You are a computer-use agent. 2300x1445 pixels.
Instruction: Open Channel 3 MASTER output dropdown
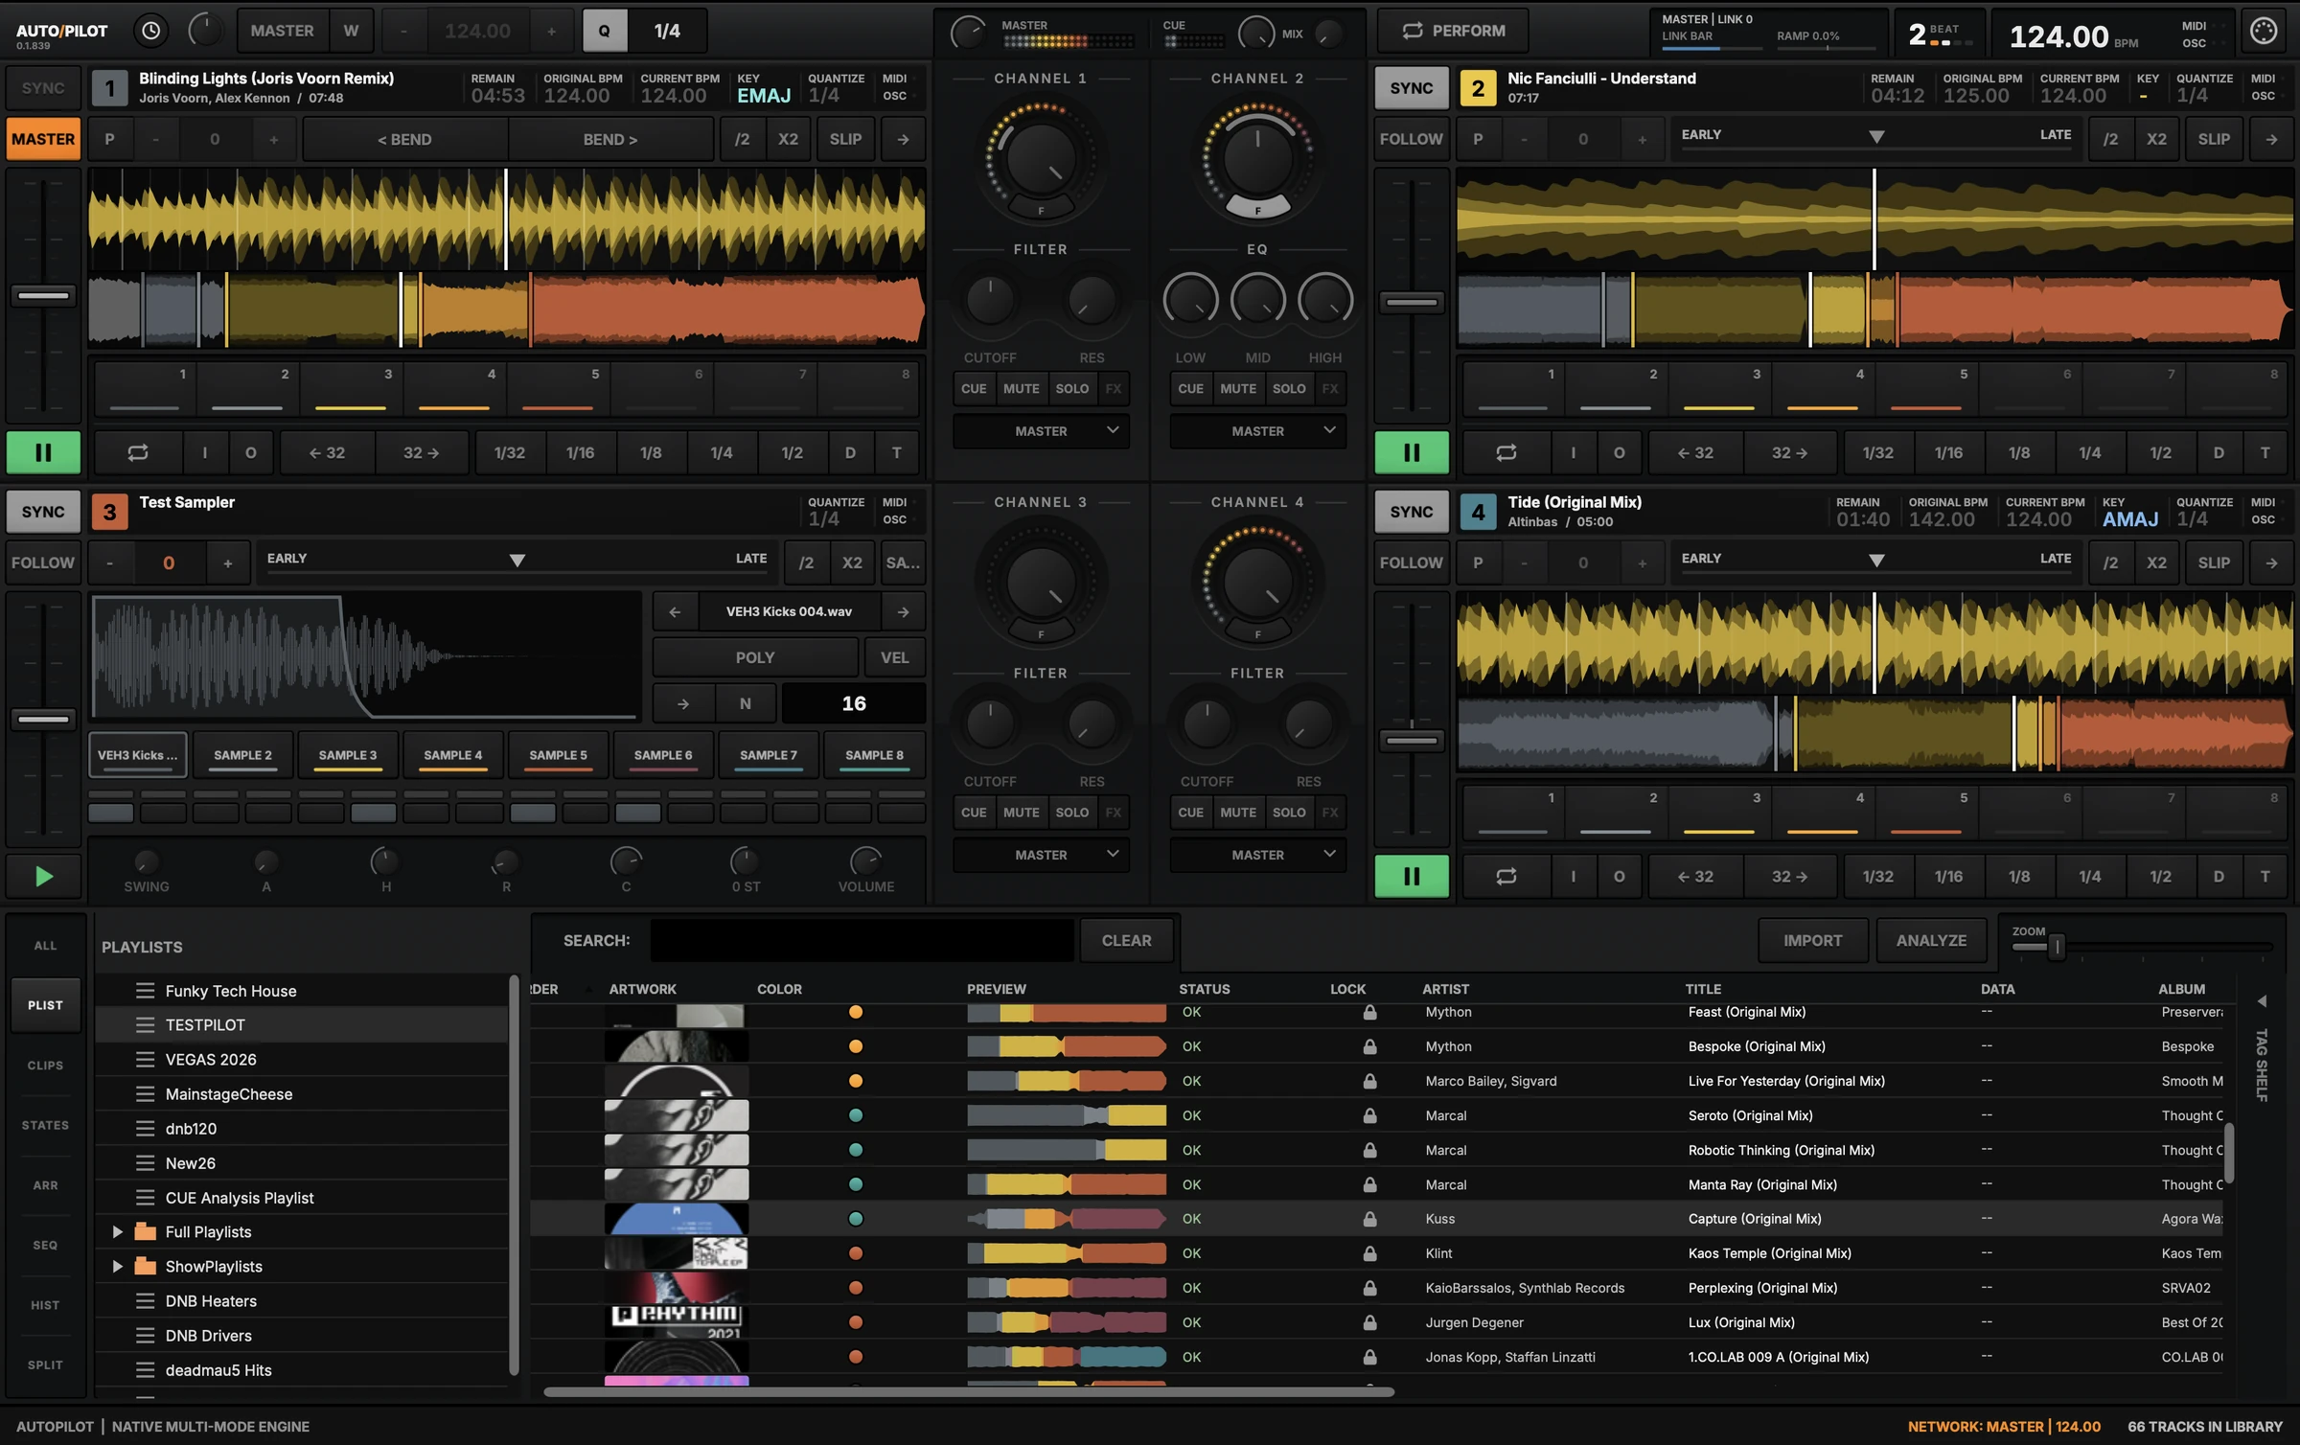click(1041, 855)
